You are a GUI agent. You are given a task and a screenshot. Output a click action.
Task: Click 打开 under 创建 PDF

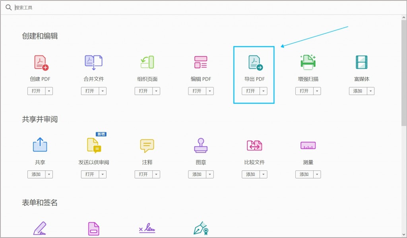pyautogui.click(x=36, y=91)
